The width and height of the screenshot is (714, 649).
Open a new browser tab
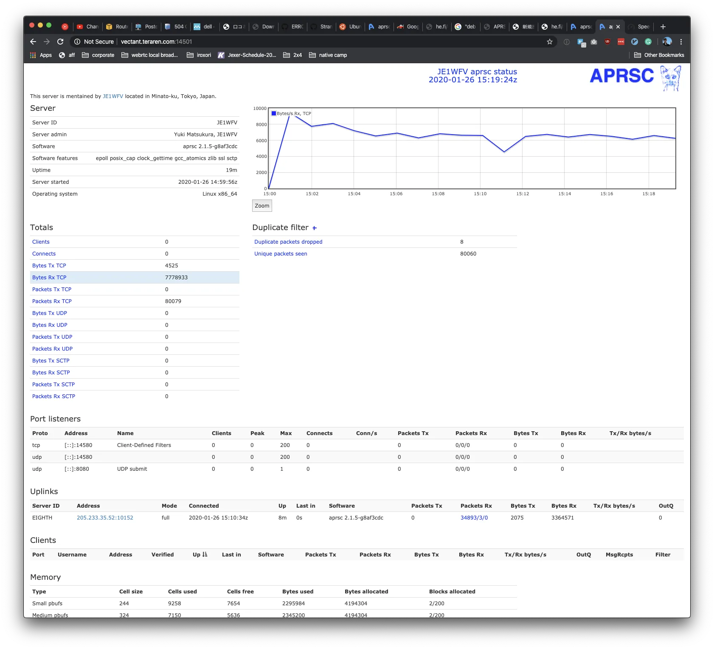coord(663,27)
